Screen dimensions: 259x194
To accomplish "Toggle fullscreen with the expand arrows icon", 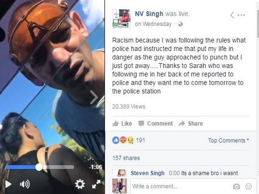I will pos(96,184).
